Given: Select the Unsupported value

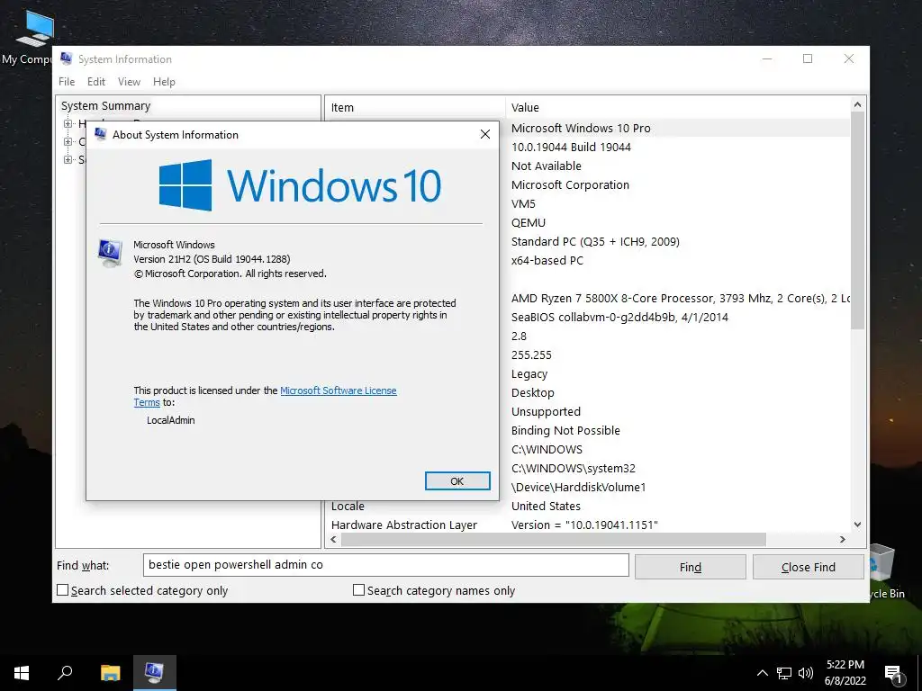Looking at the screenshot, I should 546,411.
